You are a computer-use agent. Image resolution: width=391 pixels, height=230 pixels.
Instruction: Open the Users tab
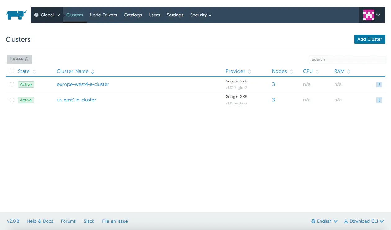tap(154, 15)
